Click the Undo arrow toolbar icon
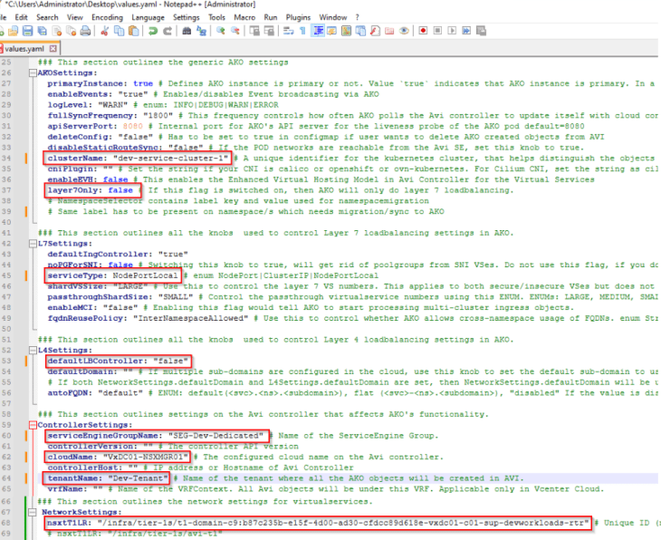This screenshot has height=540, width=661. click(153, 31)
